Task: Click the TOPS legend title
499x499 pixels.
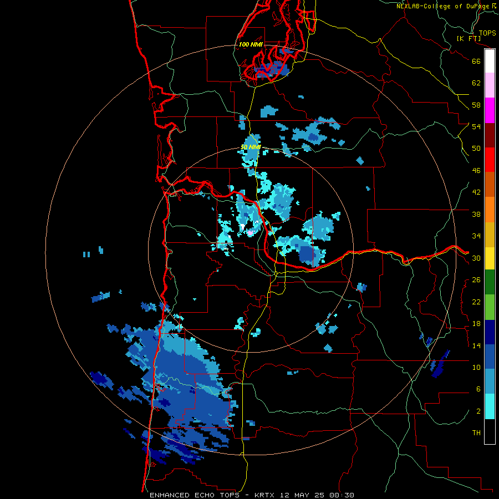Action: [487, 33]
